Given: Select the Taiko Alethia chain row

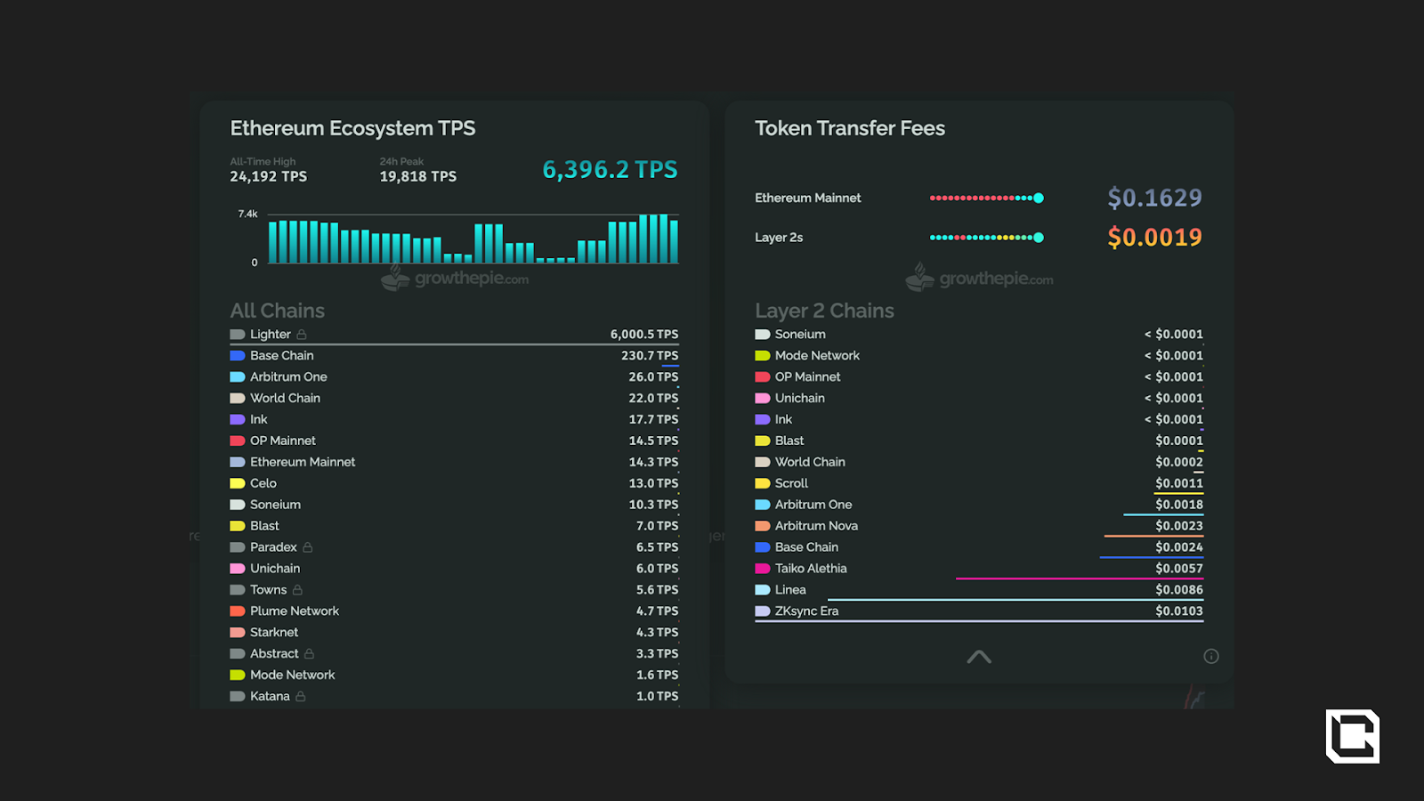Looking at the screenshot, I should (x=979, y=569).
